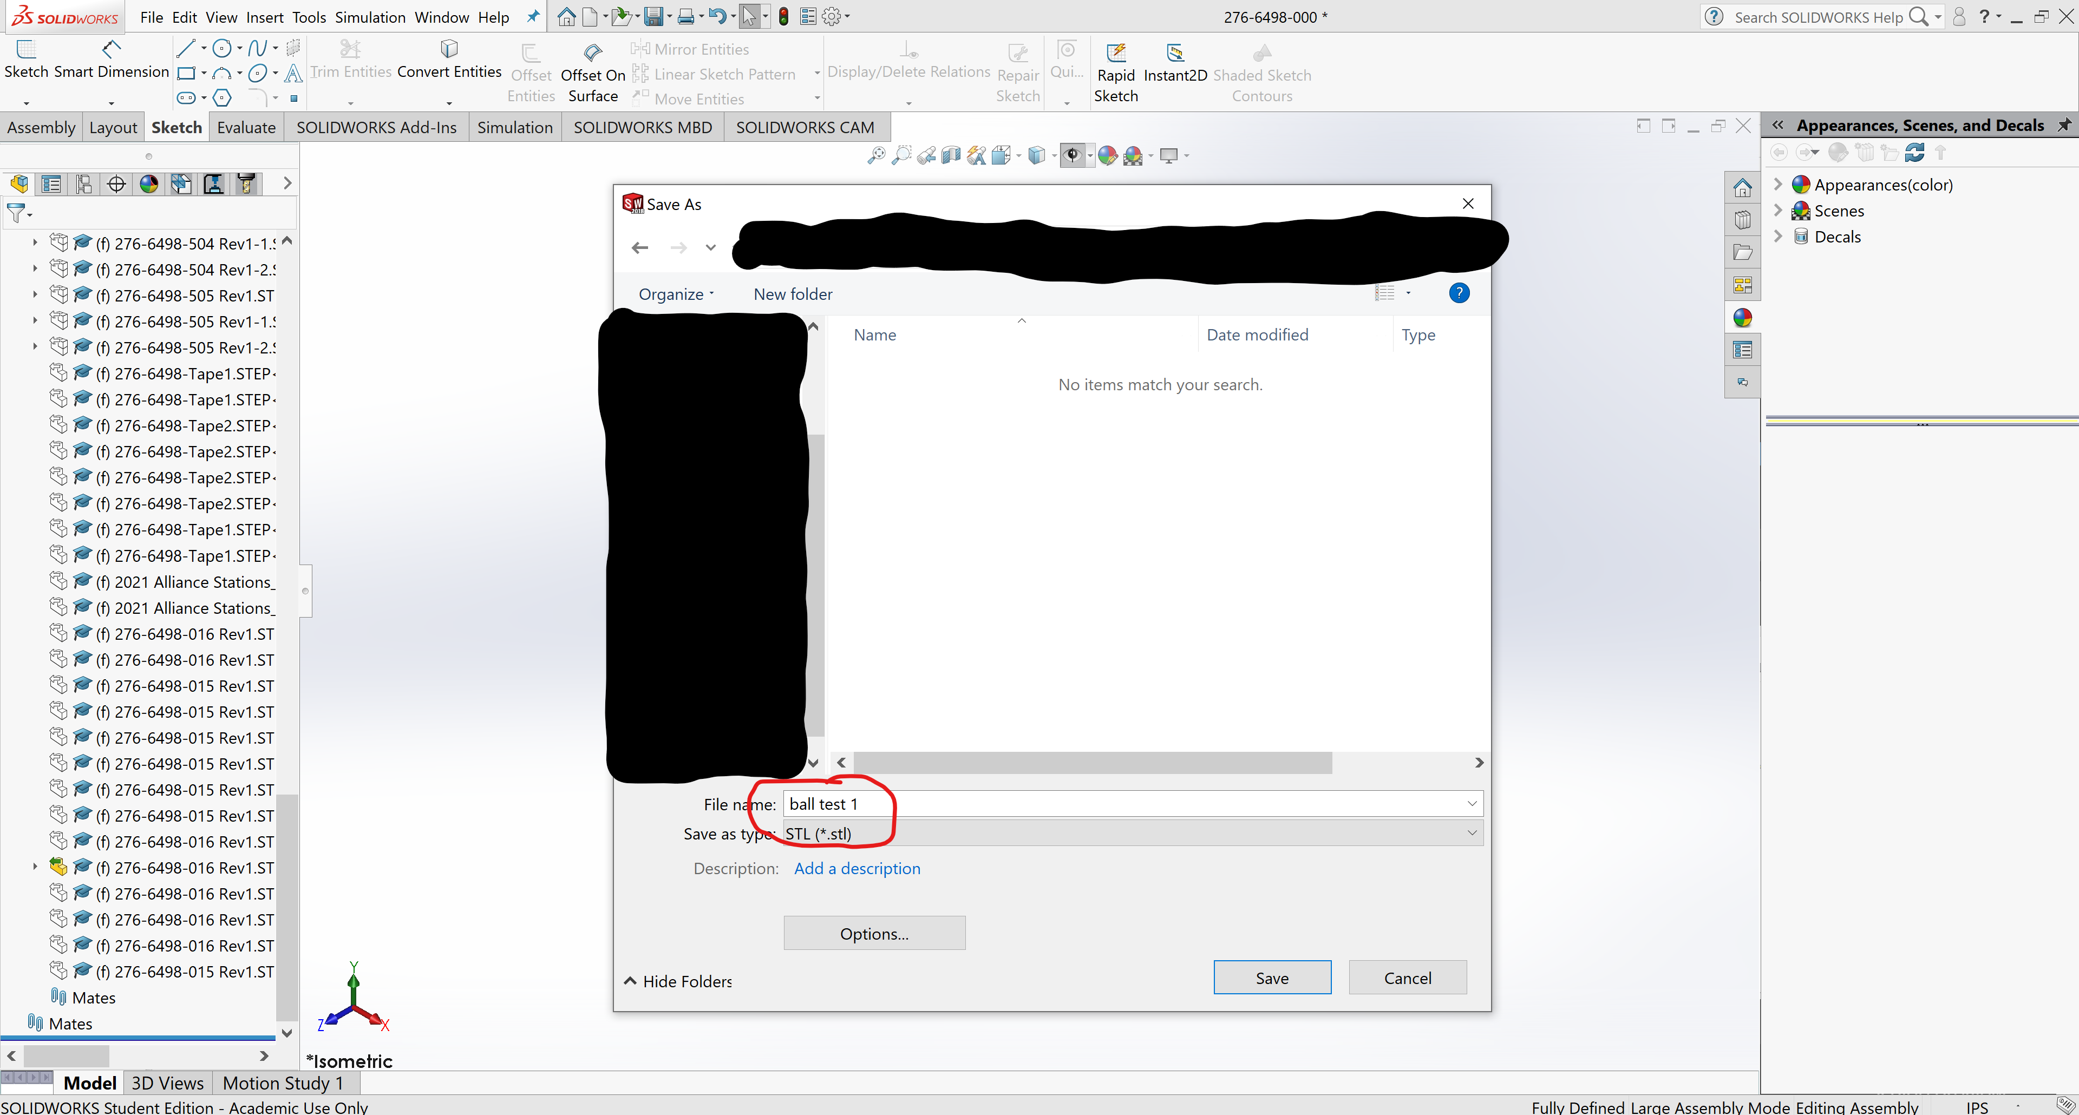2079x1115 pixels.
Task: Click Convert Entities icon
Action: tap(449, 49)
